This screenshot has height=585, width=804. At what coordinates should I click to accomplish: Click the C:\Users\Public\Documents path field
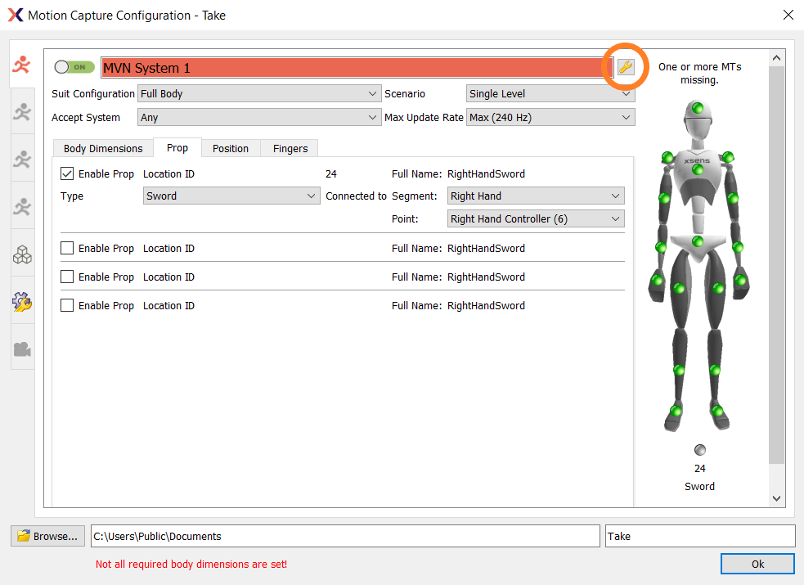[345, 536]
